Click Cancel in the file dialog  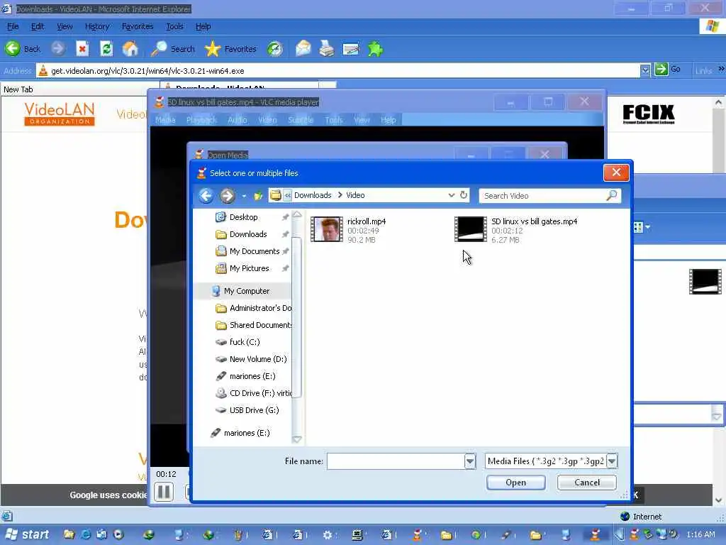click(x=586, y=483)
